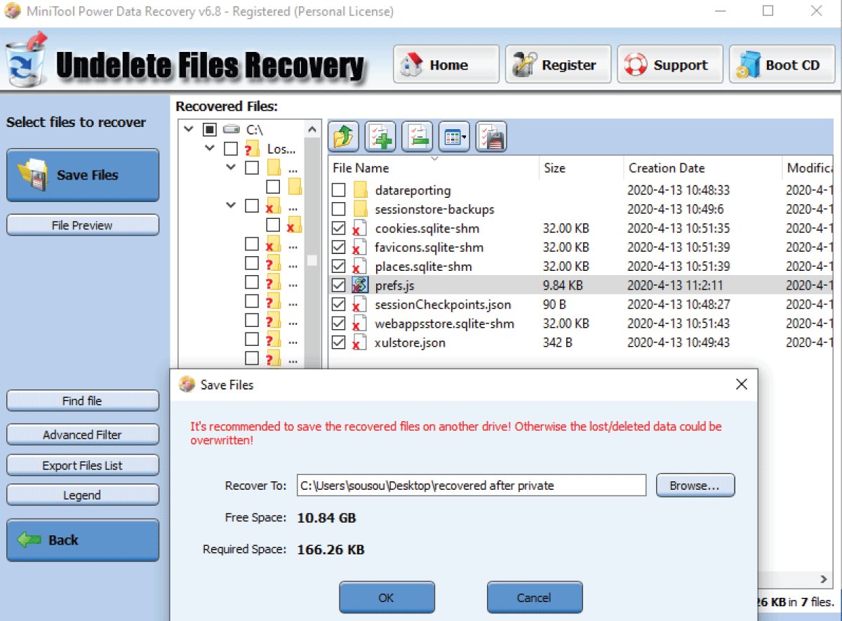Uncheck the sessionCheckpoints.json checkbox
Image resolution: width=842 pixels, height=621 pixels.
[339, 305]
